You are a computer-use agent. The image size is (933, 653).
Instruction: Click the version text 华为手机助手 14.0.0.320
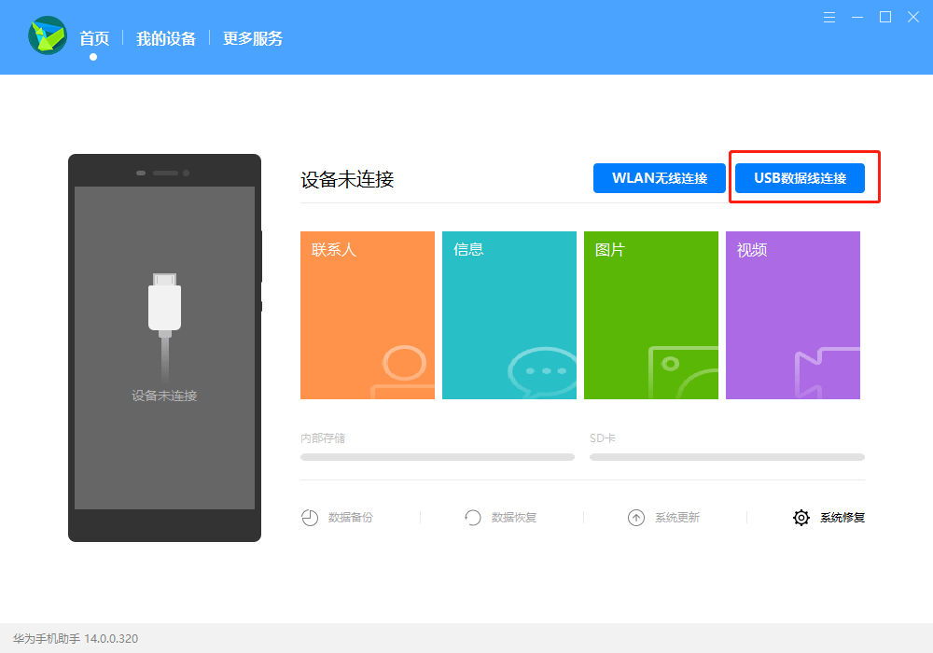[x=76, y=639]
